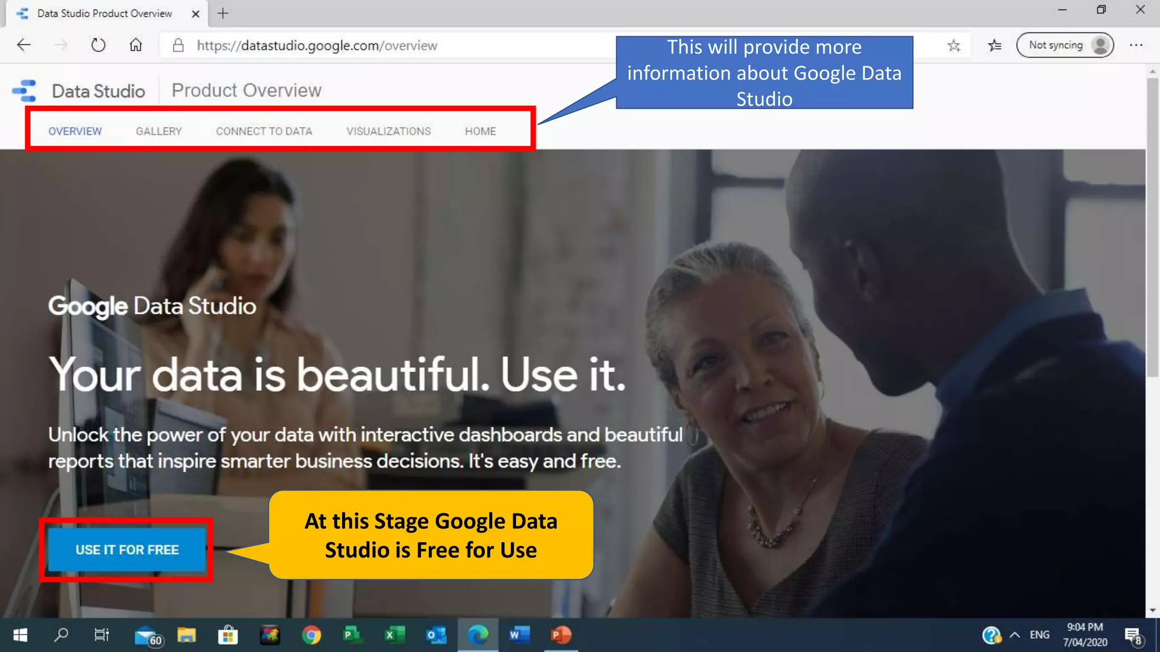This screenshot has width=1160, height=652.
Task: Switch to Microsoft Edge on taskbar
Action: 478,635
